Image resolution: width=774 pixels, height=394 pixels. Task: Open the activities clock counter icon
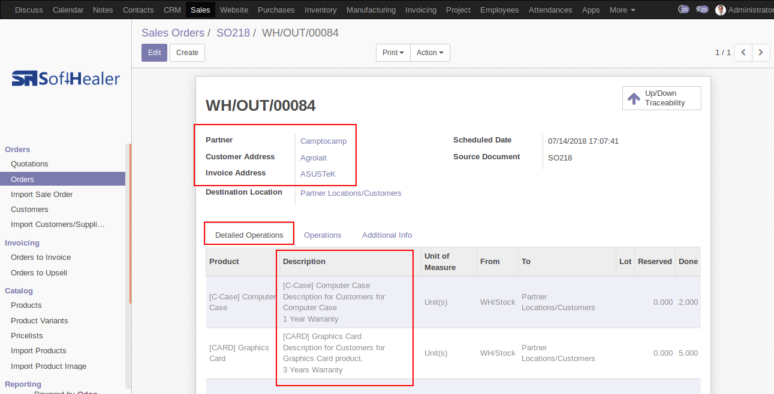pos(683,10)
